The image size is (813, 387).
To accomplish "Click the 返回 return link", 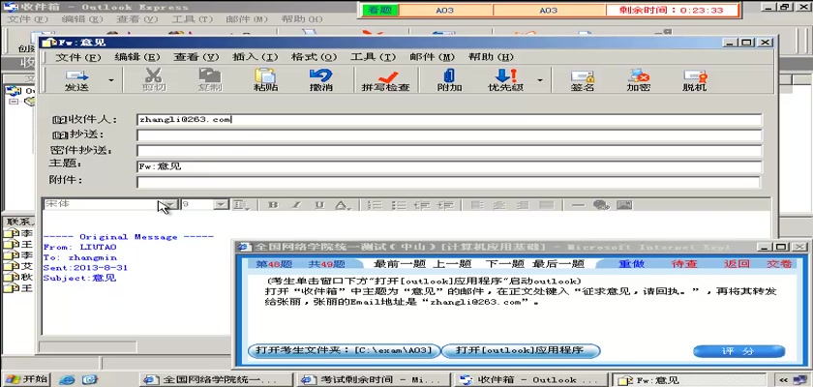I will (737, 264).
